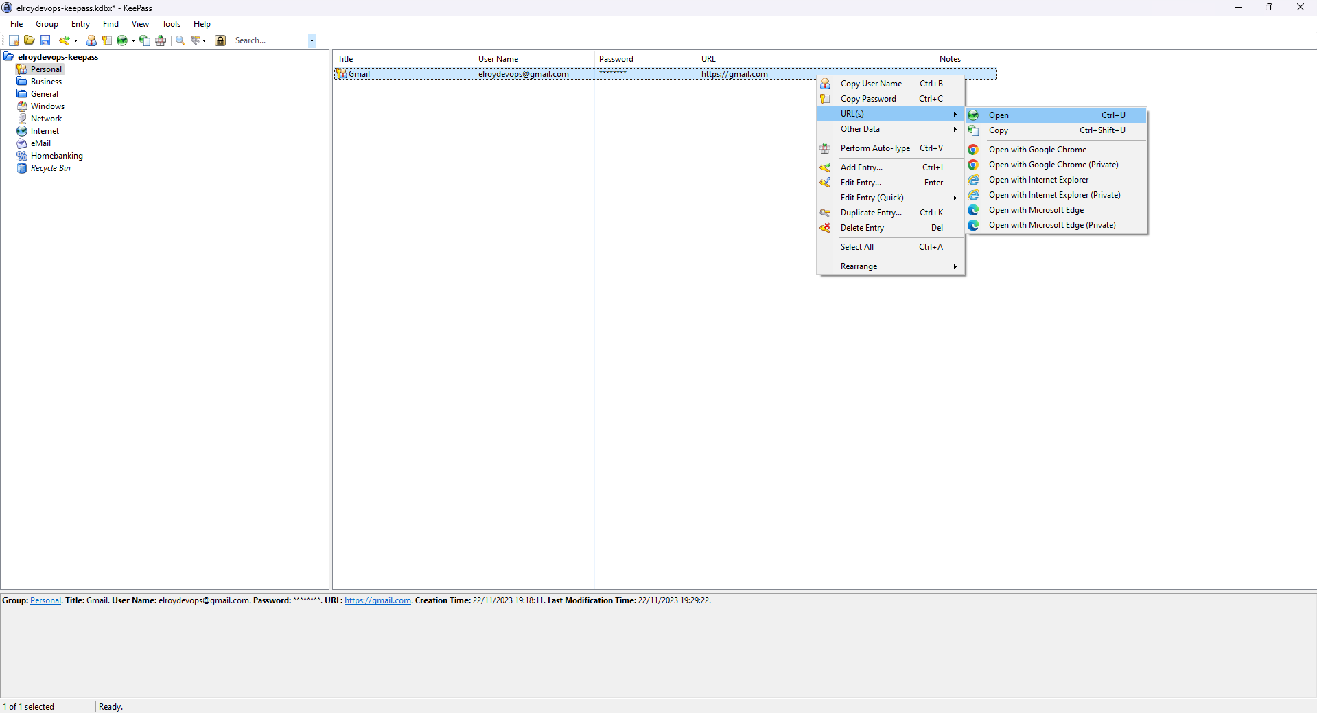Click the Copy User Name toolbar icon
The height and width of the screenshot is (713, 1317).
click(x=91, y=40)
